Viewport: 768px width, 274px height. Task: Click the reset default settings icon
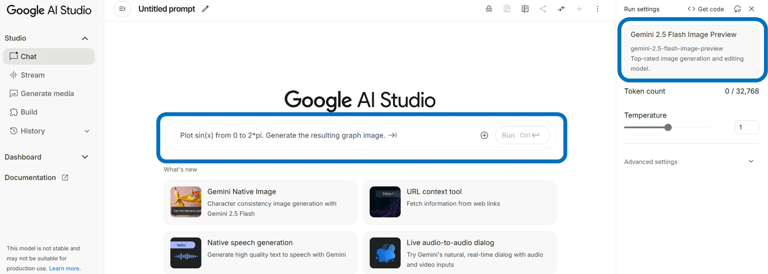click(737, 9)
